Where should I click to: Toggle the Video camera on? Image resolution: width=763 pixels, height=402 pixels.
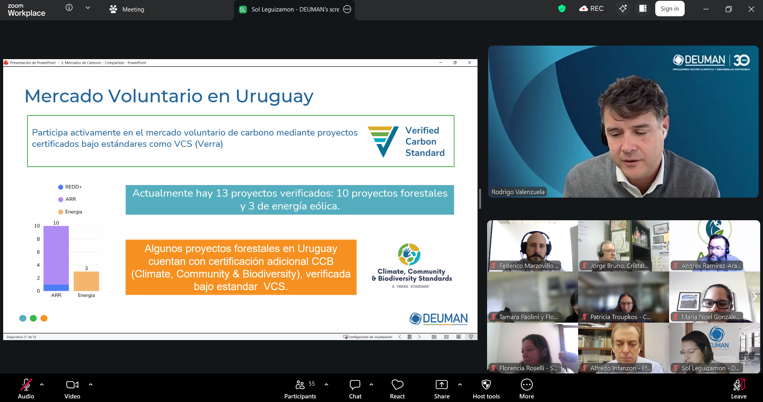(x=72, y=389)
